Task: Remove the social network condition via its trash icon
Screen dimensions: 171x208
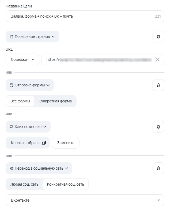Action: [x=158, y=168]
